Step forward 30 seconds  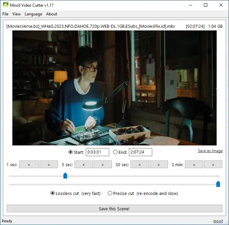pos(159,164)
